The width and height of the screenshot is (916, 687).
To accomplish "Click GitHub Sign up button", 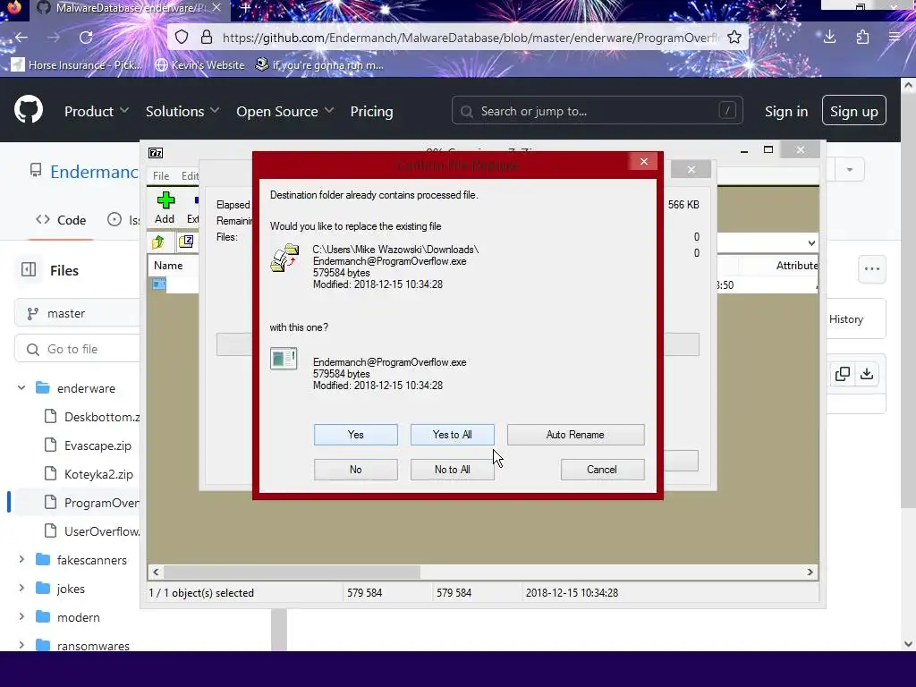I will (x=853, y=110).
